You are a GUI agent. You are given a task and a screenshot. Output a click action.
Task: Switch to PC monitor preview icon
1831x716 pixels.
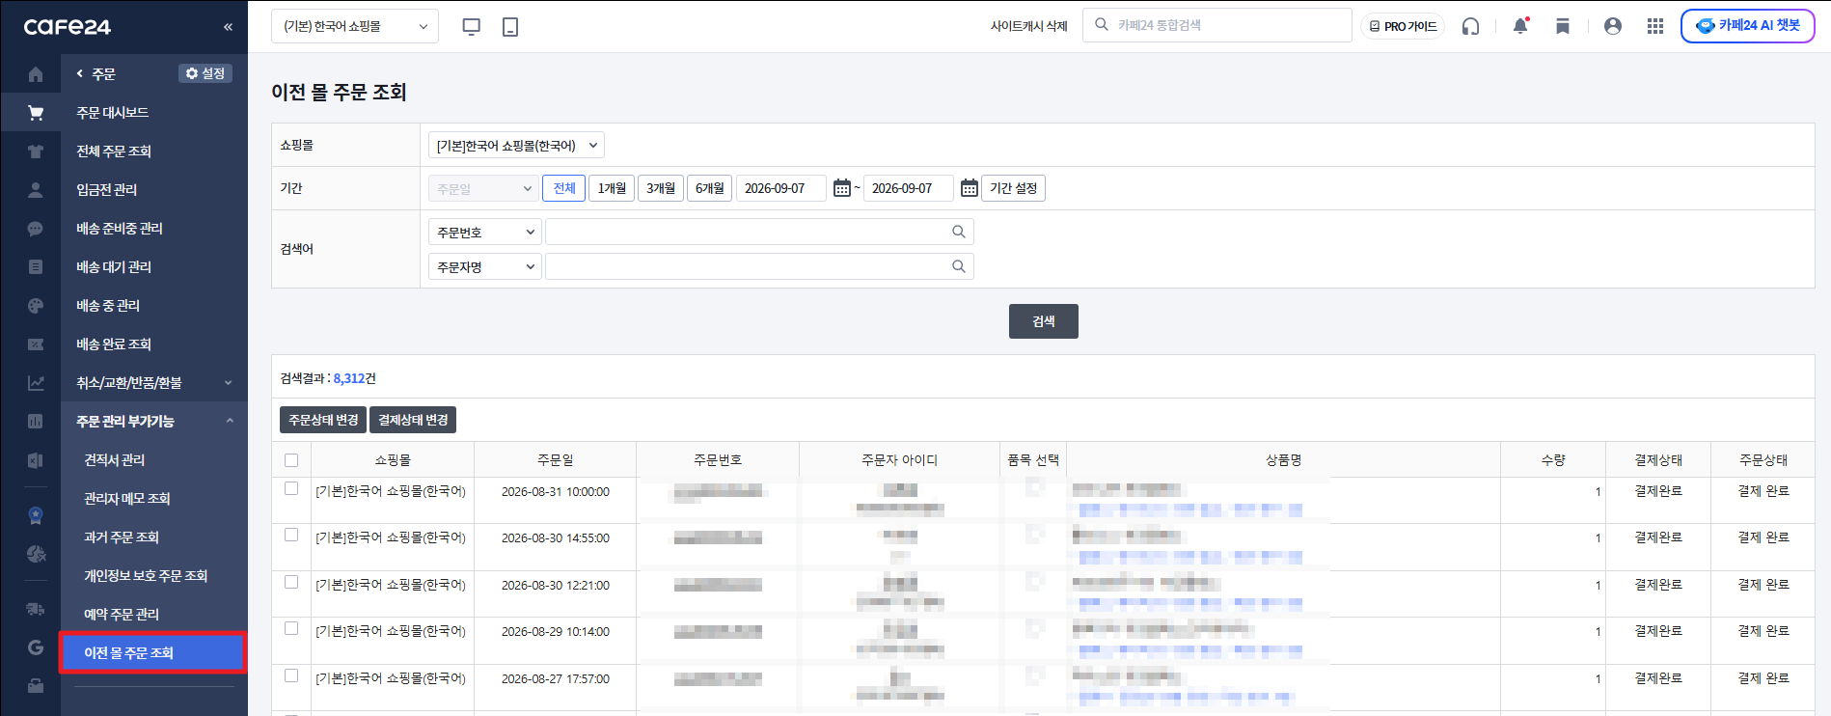pyautogui.click(x=472, y=27)
